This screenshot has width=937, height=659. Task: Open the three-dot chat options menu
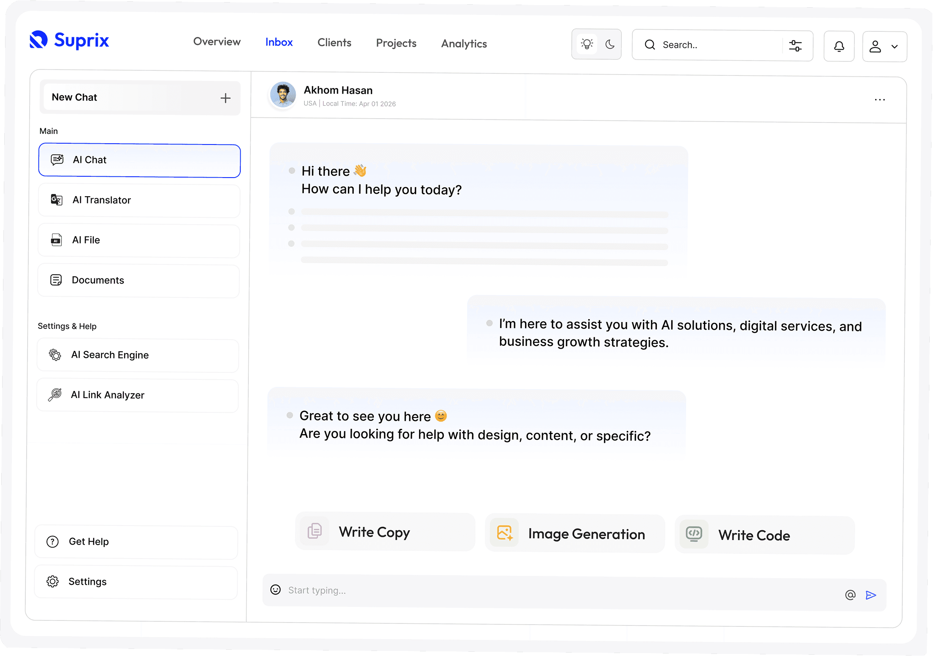point(880,100)
